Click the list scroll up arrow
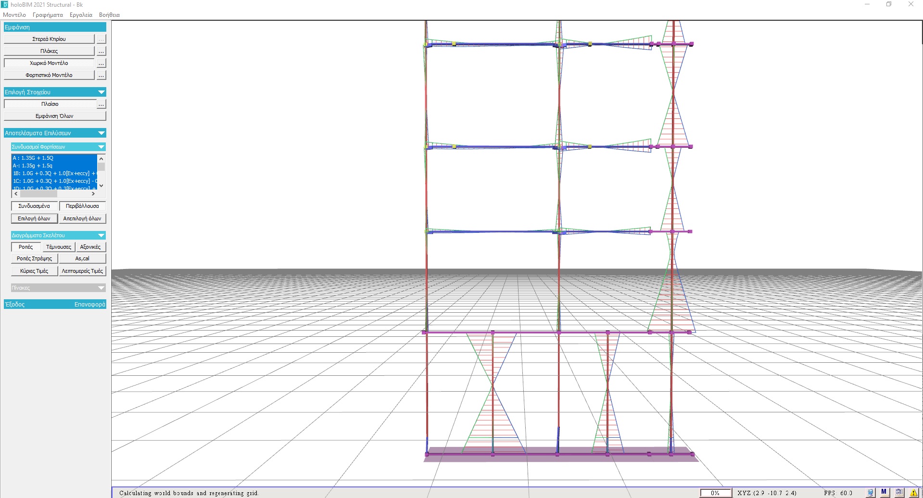This screenshot has width=923, height=498. [x=101, y=158]
